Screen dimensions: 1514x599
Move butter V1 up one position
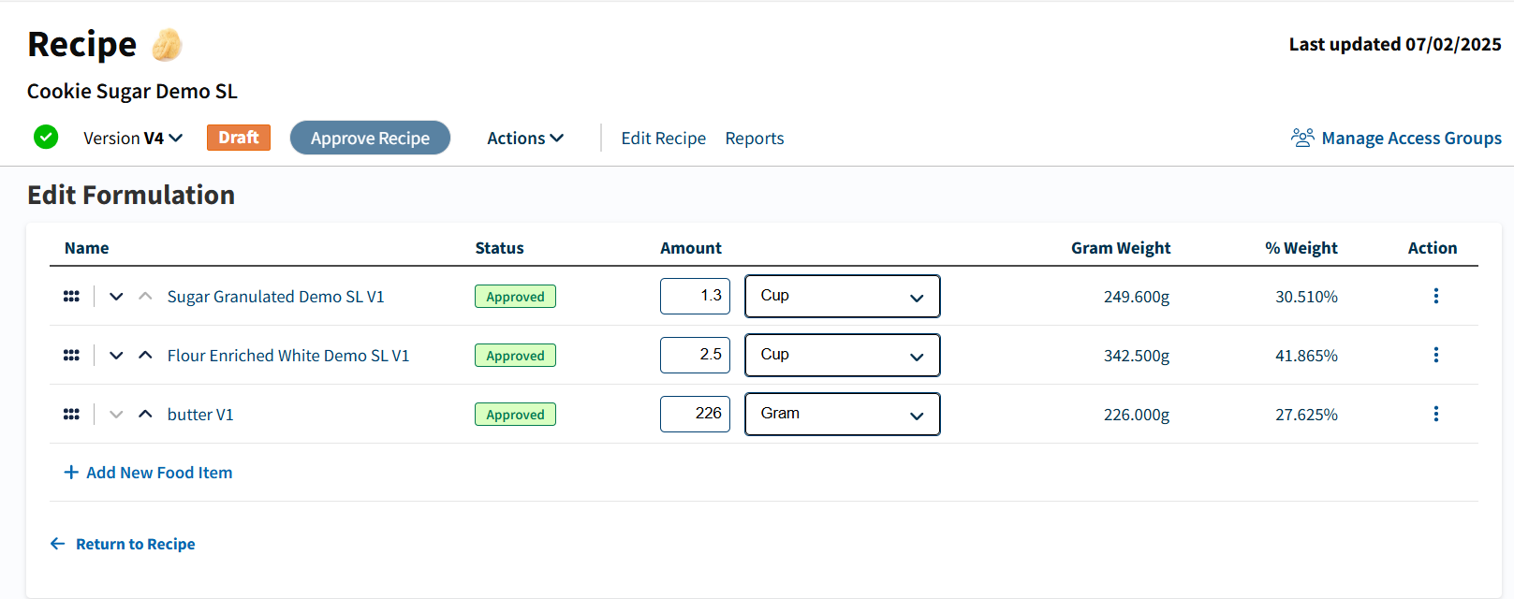pos(145,415)
